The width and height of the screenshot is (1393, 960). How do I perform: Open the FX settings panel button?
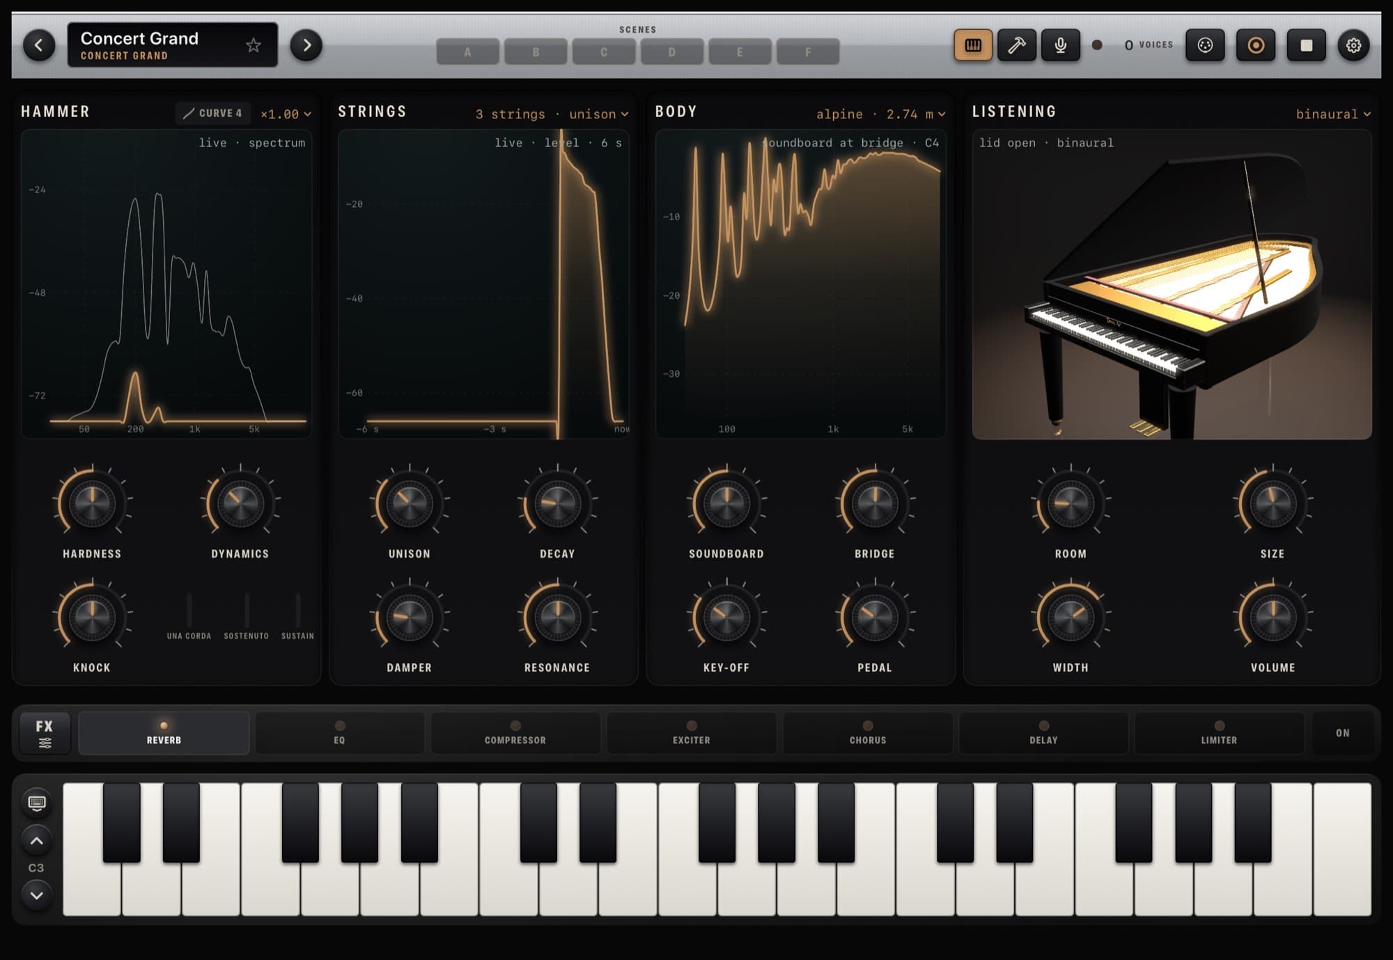(x=45, y=733)
